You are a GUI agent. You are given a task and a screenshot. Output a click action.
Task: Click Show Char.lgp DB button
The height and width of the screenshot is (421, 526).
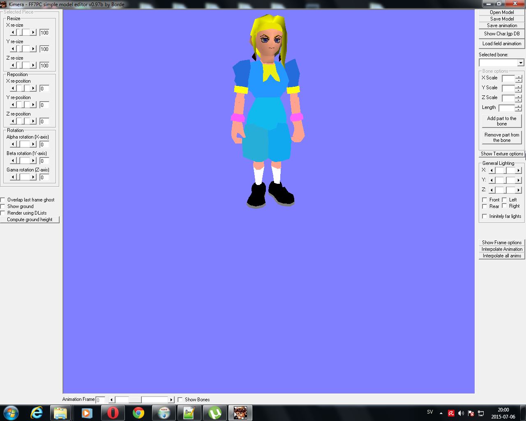click(502, 34)
